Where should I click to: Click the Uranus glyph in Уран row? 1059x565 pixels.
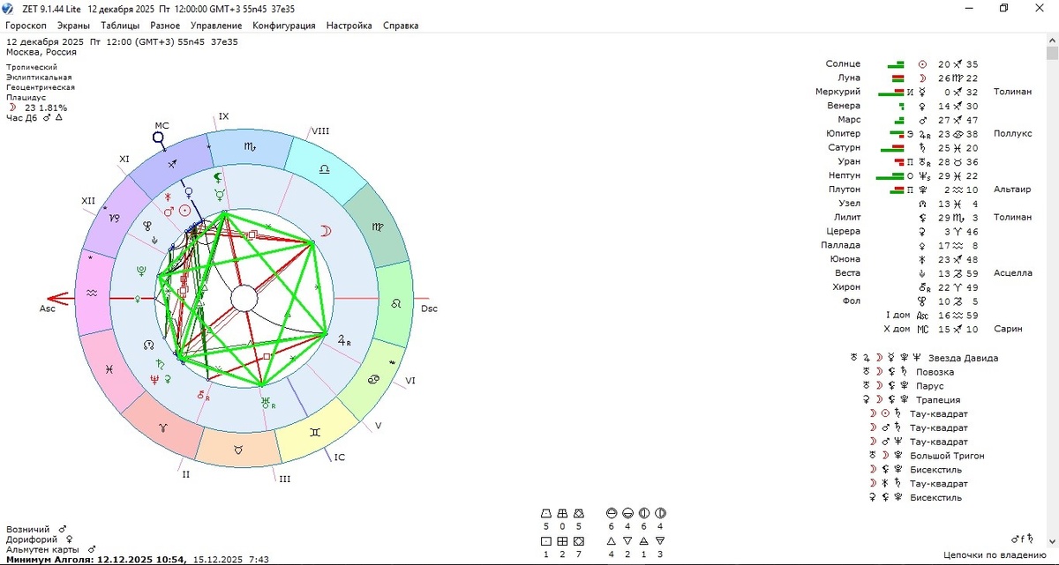[x=925, y=162]
